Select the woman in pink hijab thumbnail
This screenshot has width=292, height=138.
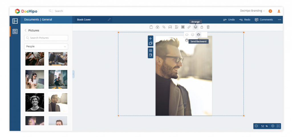35,121
